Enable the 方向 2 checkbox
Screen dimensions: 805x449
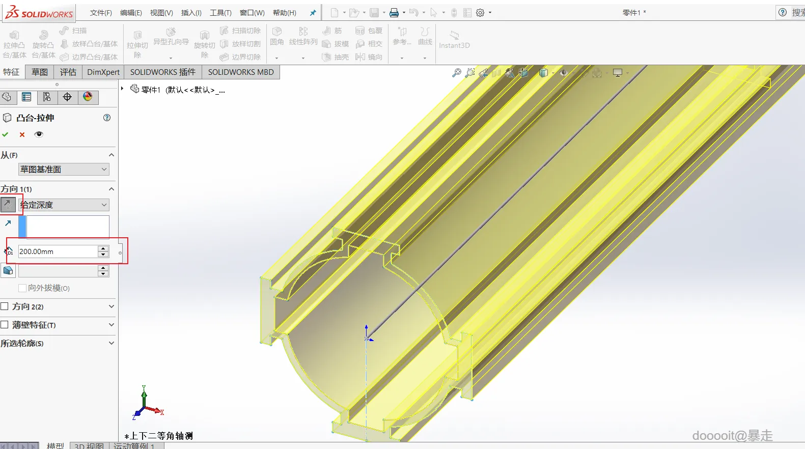pos(5,306)
